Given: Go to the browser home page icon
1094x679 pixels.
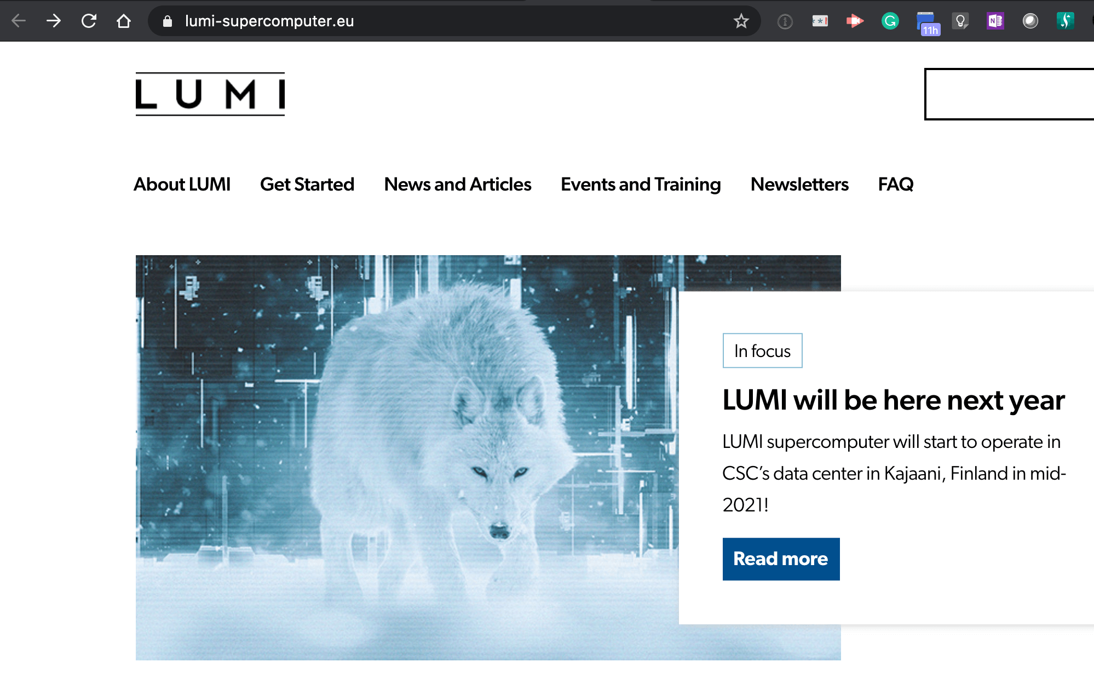Looking at the screenshot, I should tap(124, 21).
